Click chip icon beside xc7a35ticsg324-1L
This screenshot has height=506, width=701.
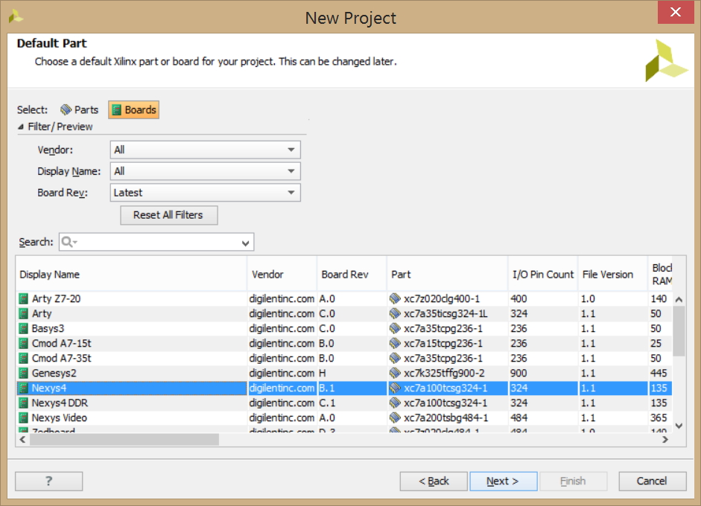point(395,313)
